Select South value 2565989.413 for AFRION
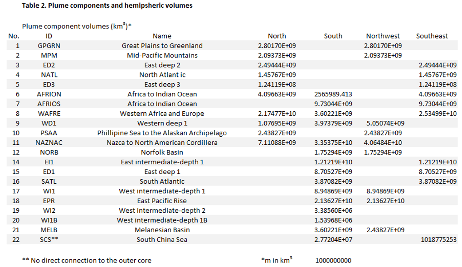The image size is (462, 267). [x=333, y=94]
